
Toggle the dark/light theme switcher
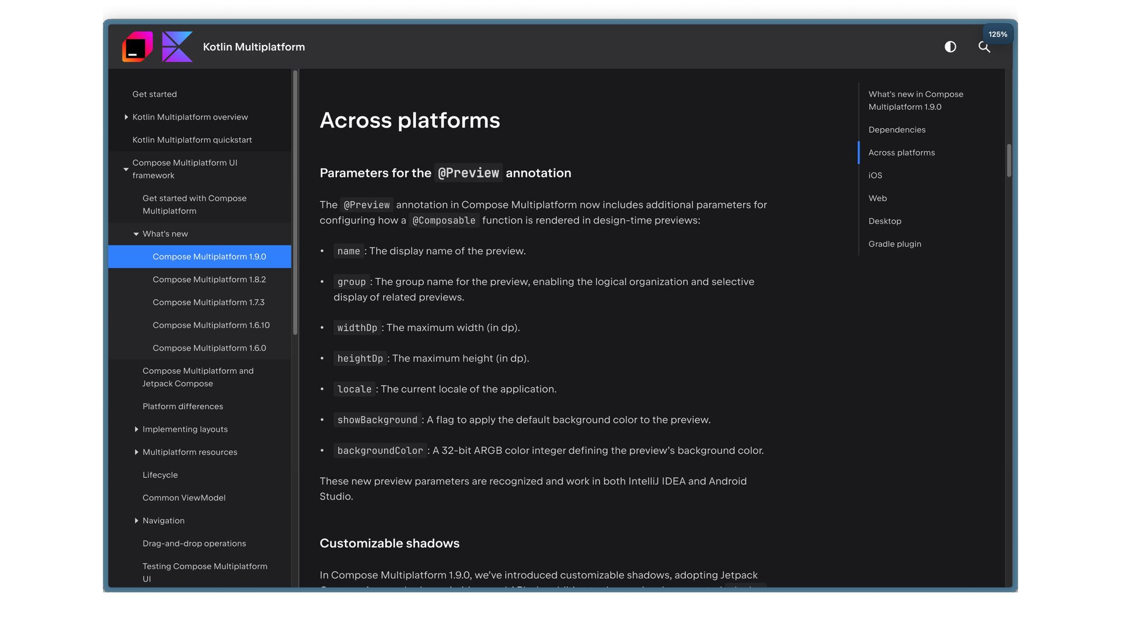tap(950, 47)
